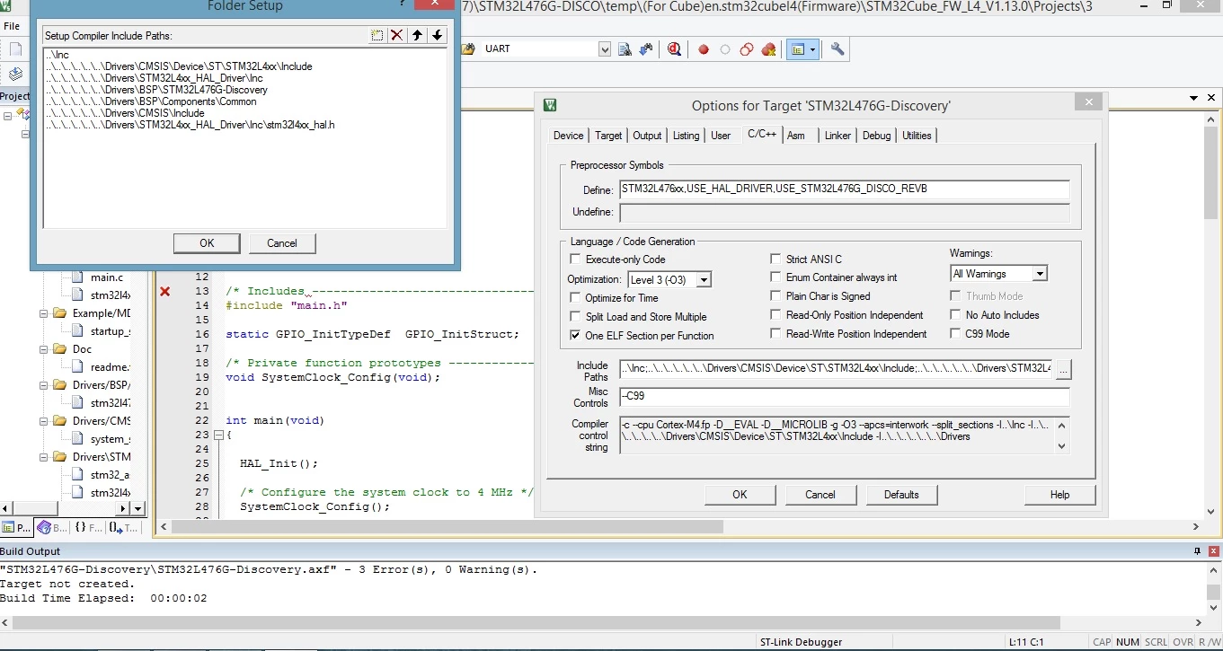The height and width of the screenshot is (651, 1223).
Task: Click the Help question mark of Folder Setup
Action: pyautogui.click(x=402, y=4)
